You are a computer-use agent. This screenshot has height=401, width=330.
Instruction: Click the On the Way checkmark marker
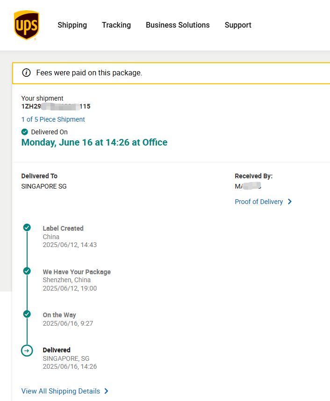point(27,314)
